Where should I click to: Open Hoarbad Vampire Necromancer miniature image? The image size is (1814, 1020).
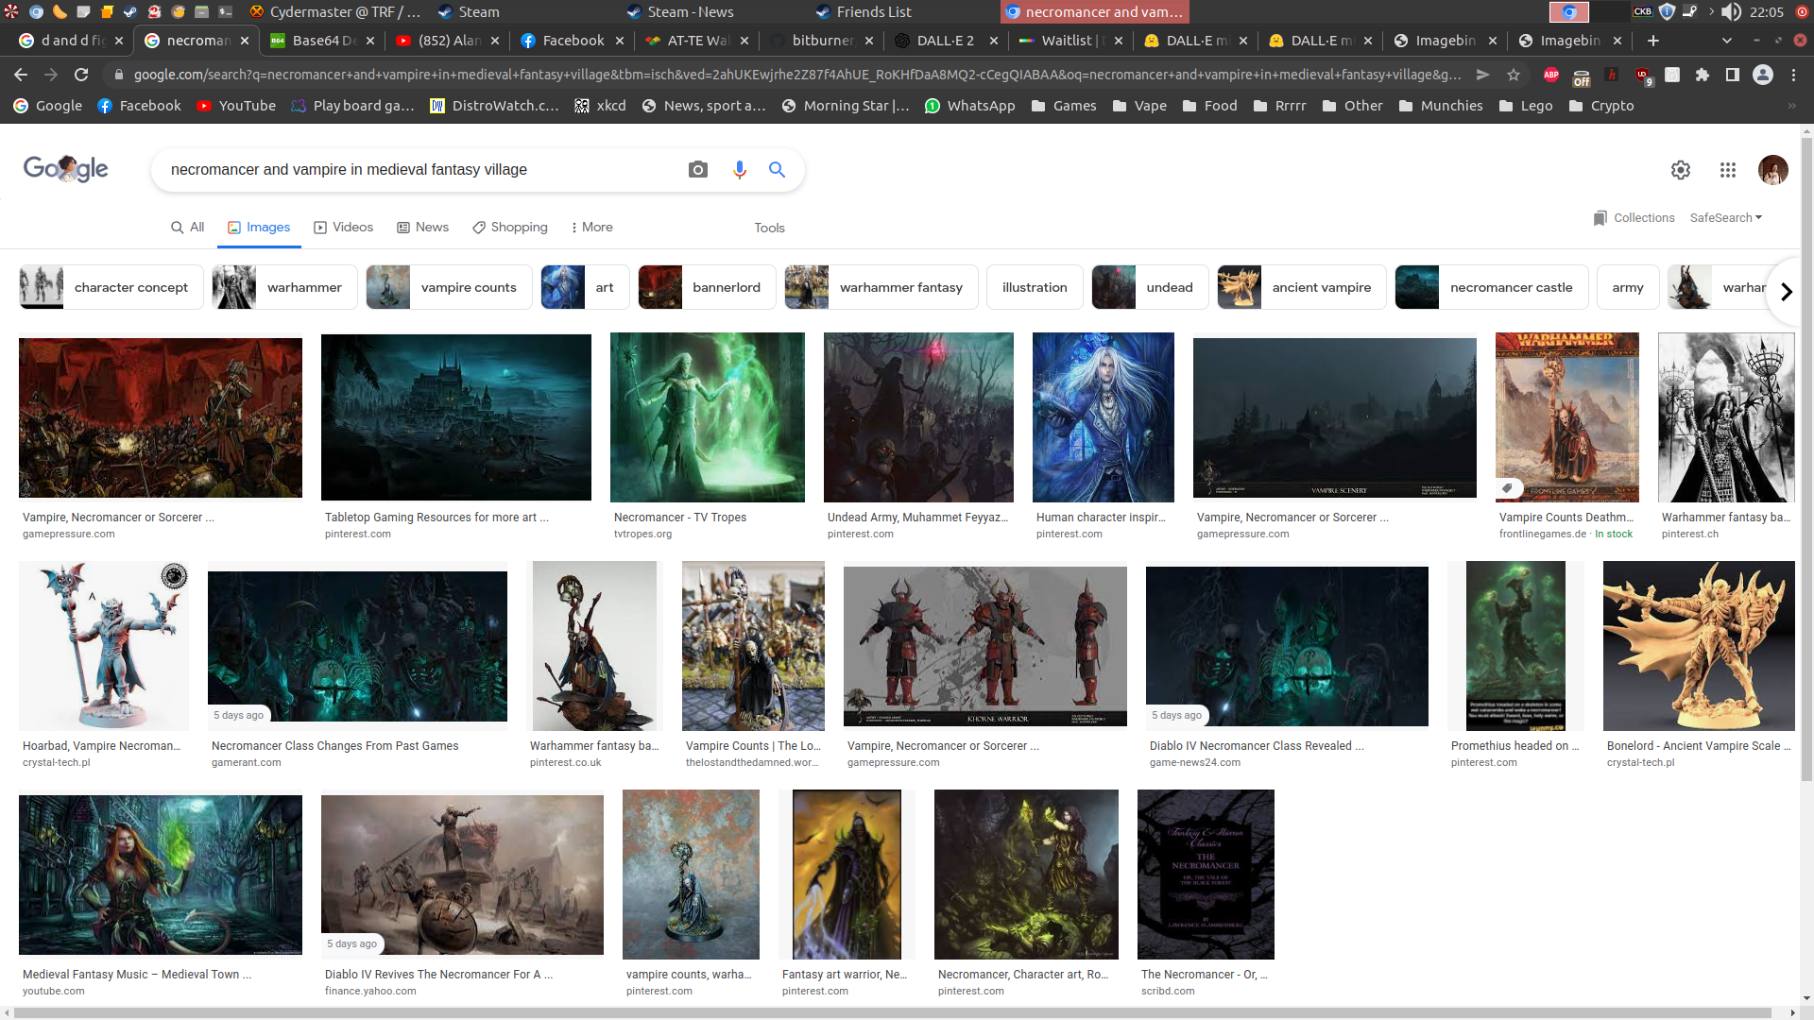click(104, 646)
